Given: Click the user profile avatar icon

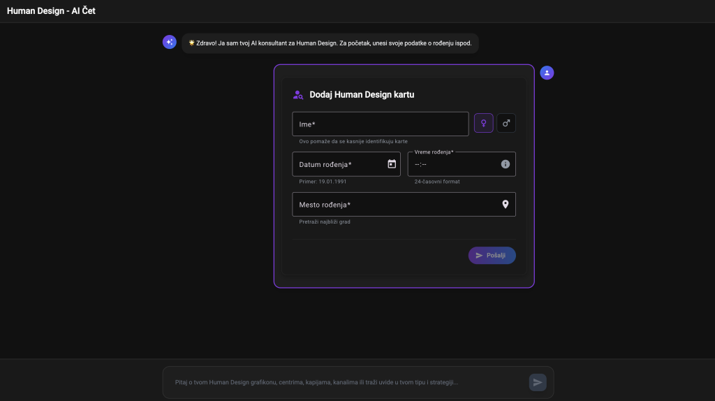Looking at the screenshot, I should coord(547,73).
